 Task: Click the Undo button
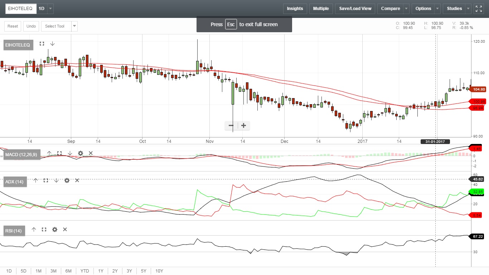(x=31, y=26)
